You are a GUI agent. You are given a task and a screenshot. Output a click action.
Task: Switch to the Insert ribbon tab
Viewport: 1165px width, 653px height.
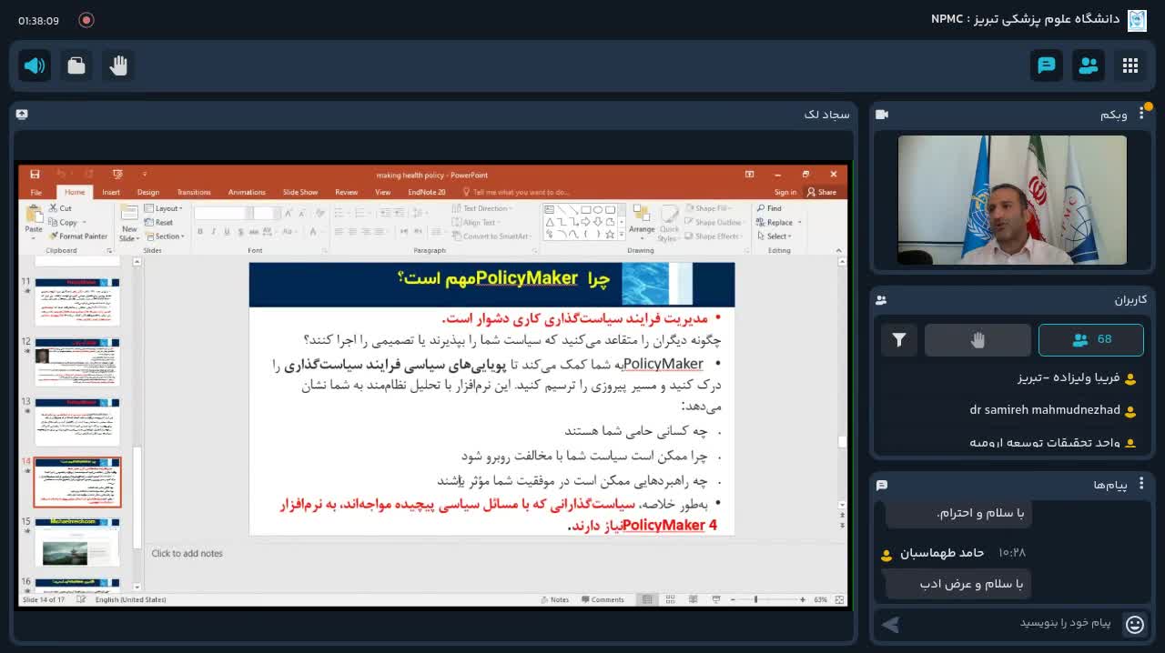point(111,193)
